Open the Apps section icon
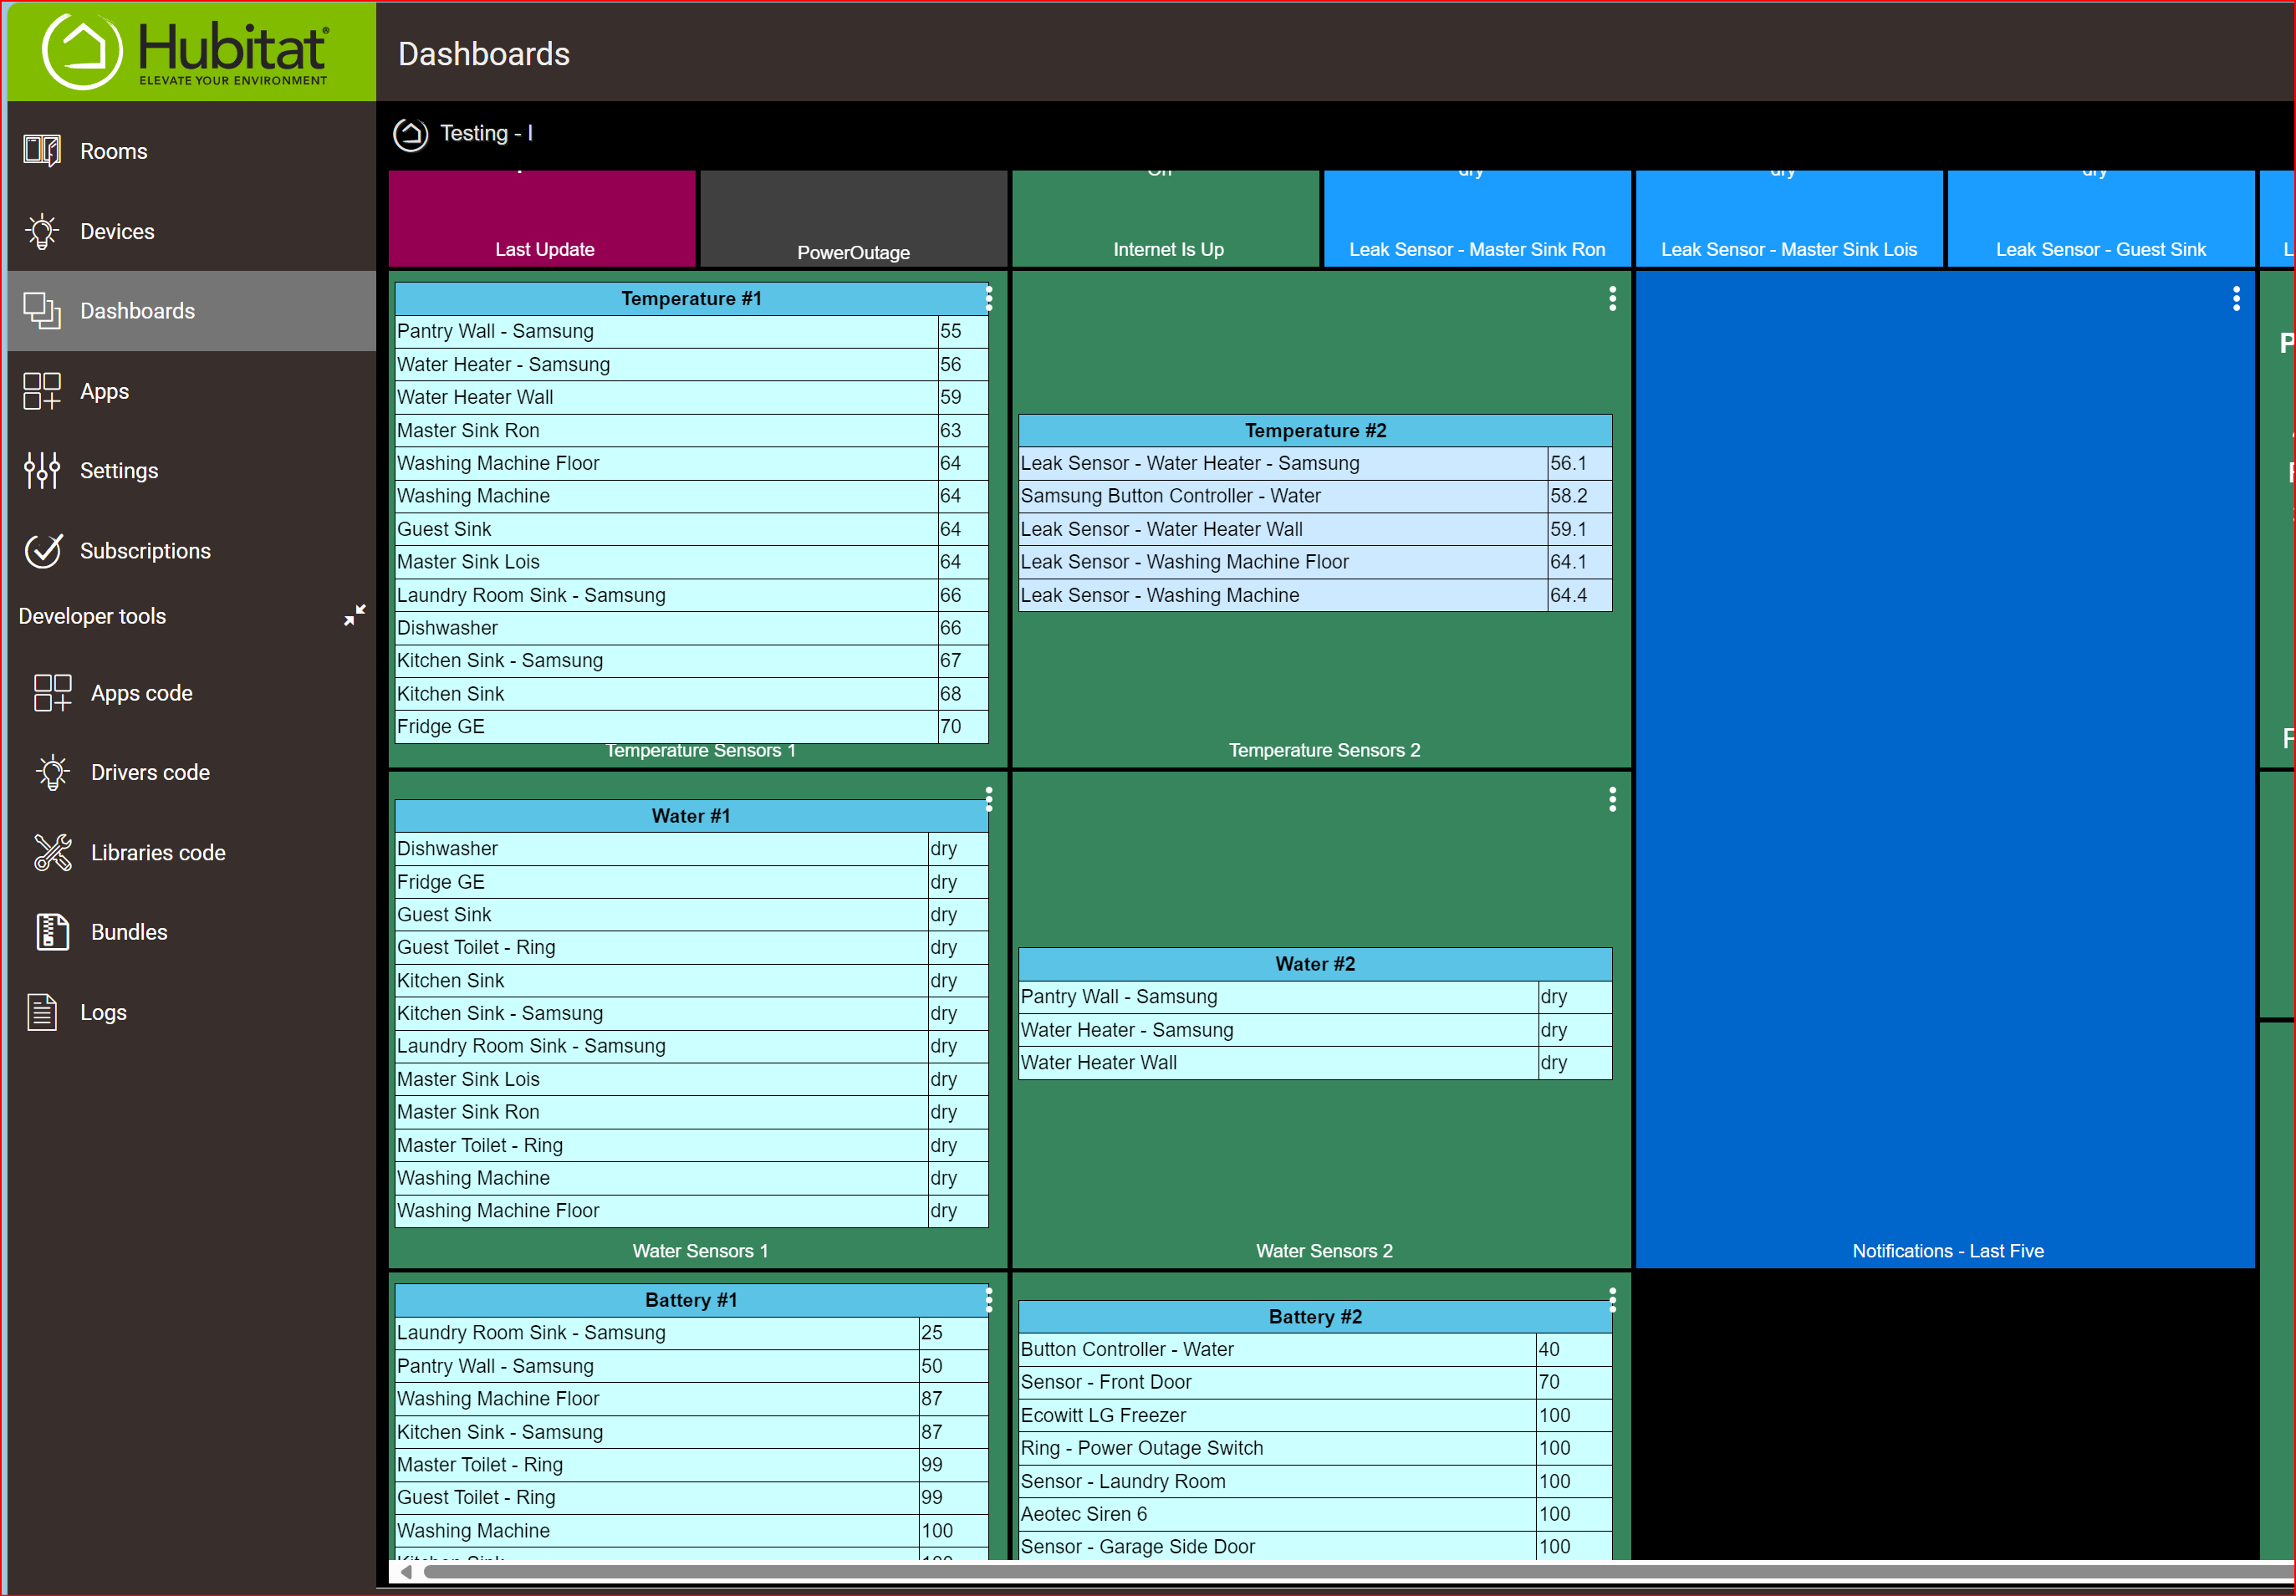Screen dimensions: 2296x1596 coord(42,391)
